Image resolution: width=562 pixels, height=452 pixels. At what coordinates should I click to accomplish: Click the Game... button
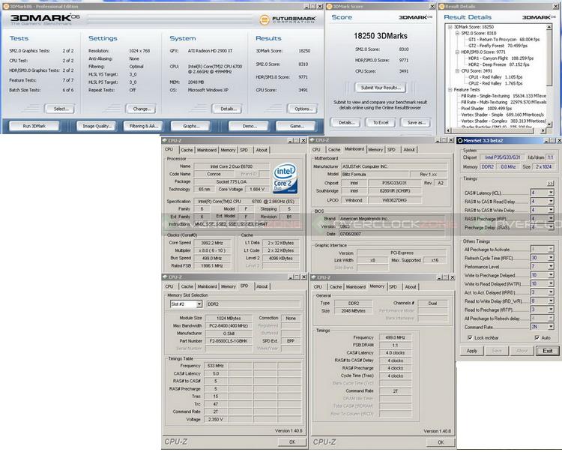tap(296, 126)
